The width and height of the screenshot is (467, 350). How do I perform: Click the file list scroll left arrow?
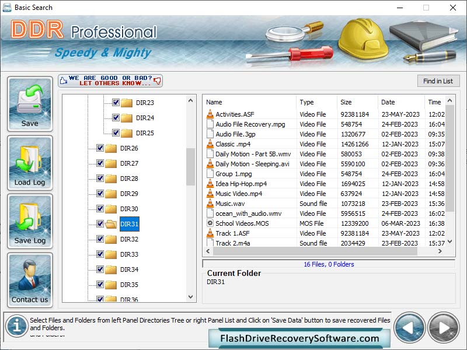[x=208, y=251]
